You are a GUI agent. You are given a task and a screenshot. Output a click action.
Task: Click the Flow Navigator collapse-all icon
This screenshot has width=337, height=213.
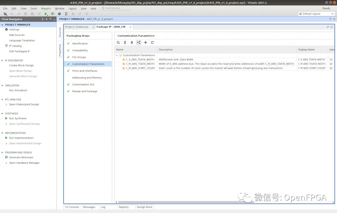click(x=42, y=19)
